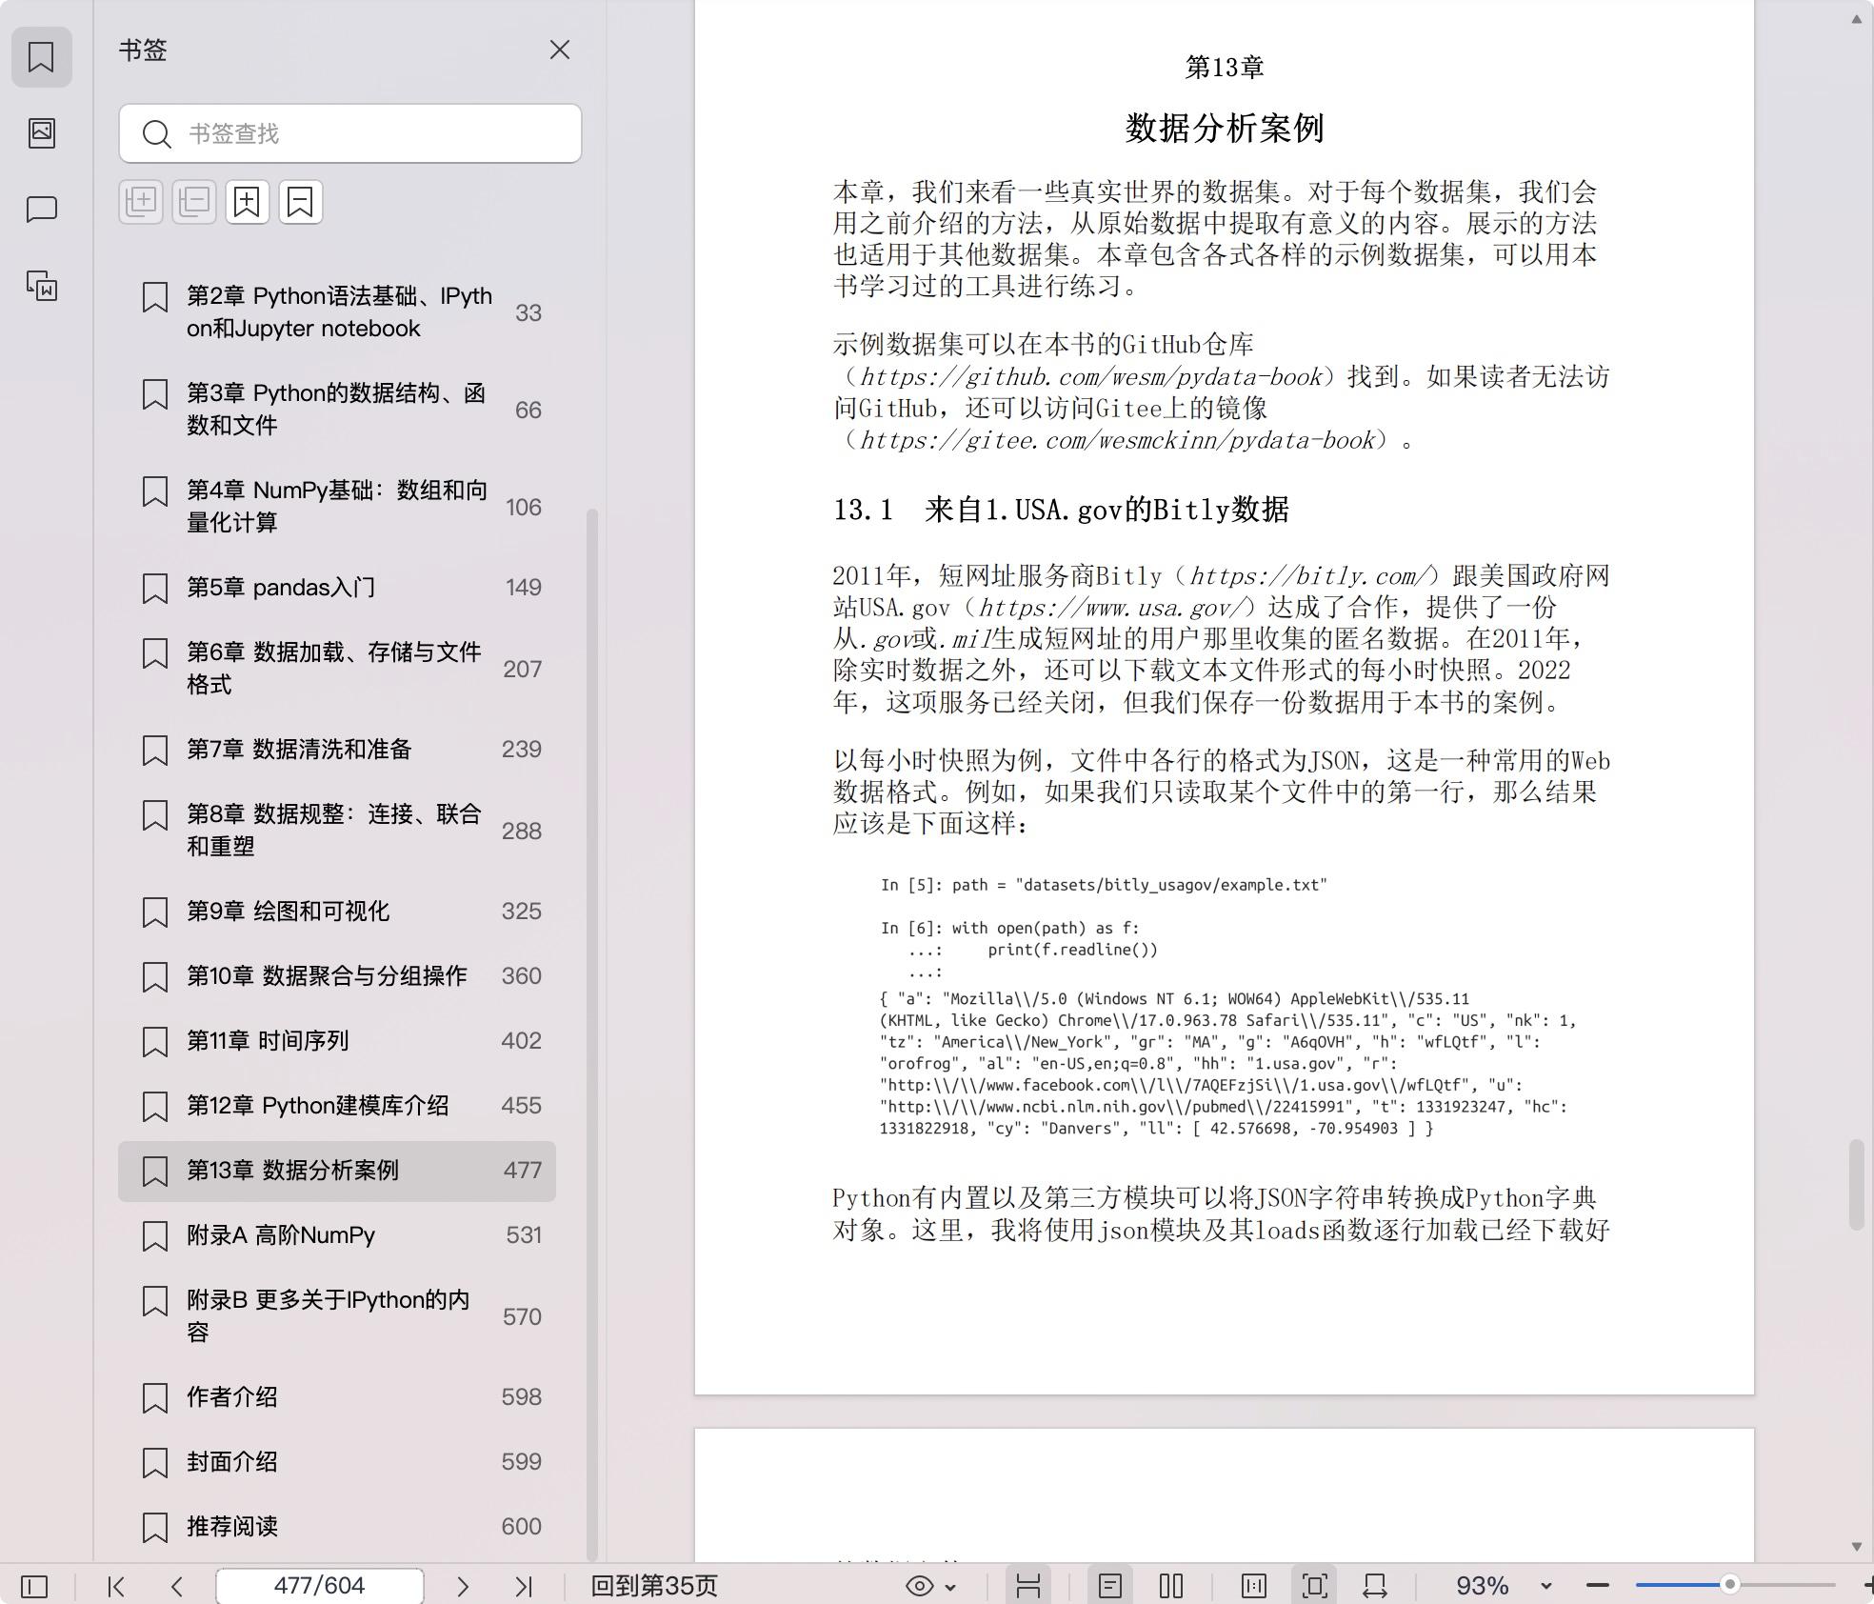This screenshot has height=1604, width=1874.
Task: Open the bookmarks sidebar panel
Action: (x=41, y=57)
